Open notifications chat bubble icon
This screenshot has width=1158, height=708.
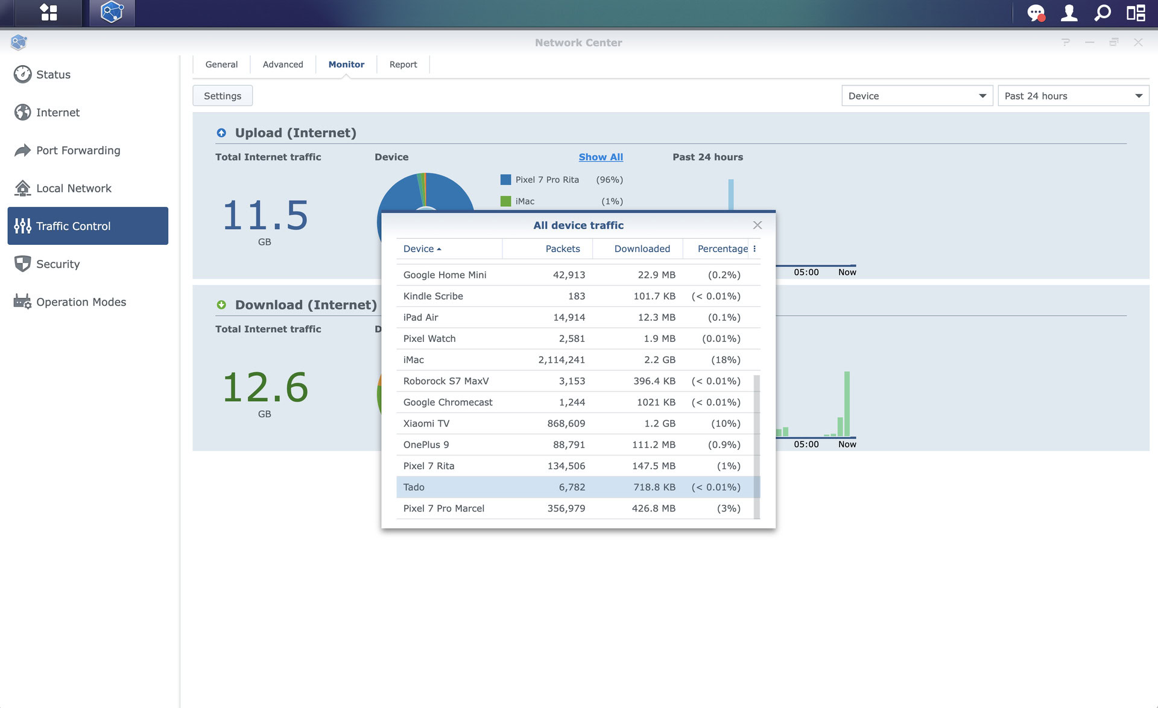click(x=1036, y=13)
